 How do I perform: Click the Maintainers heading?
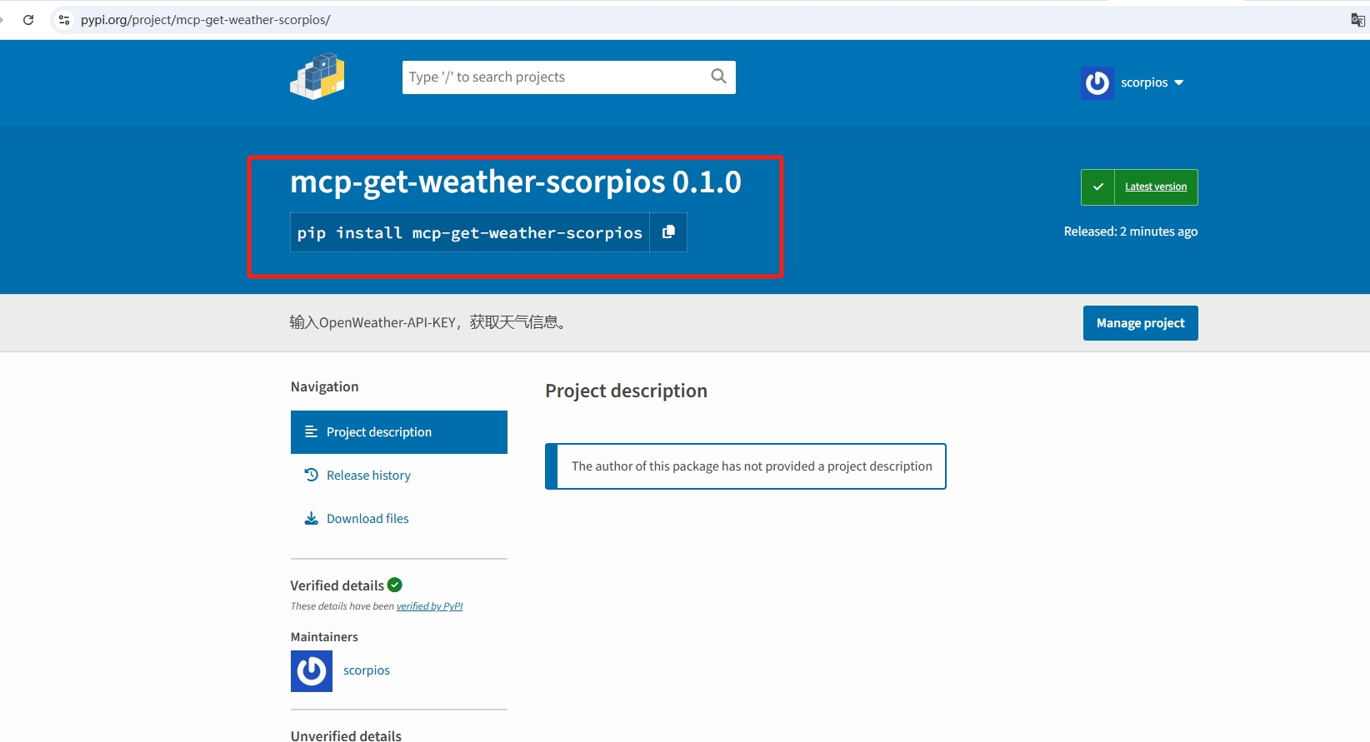pos(324,637)
